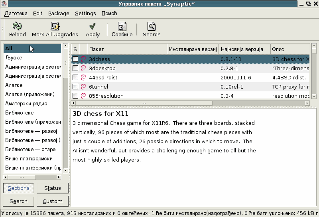Switch to Status filter view

[x=53, y=188]
